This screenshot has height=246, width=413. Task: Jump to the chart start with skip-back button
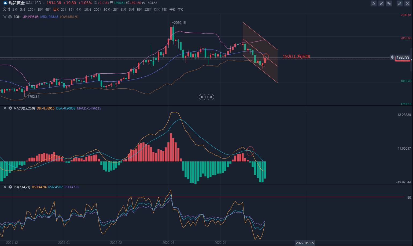pos(202,97)
